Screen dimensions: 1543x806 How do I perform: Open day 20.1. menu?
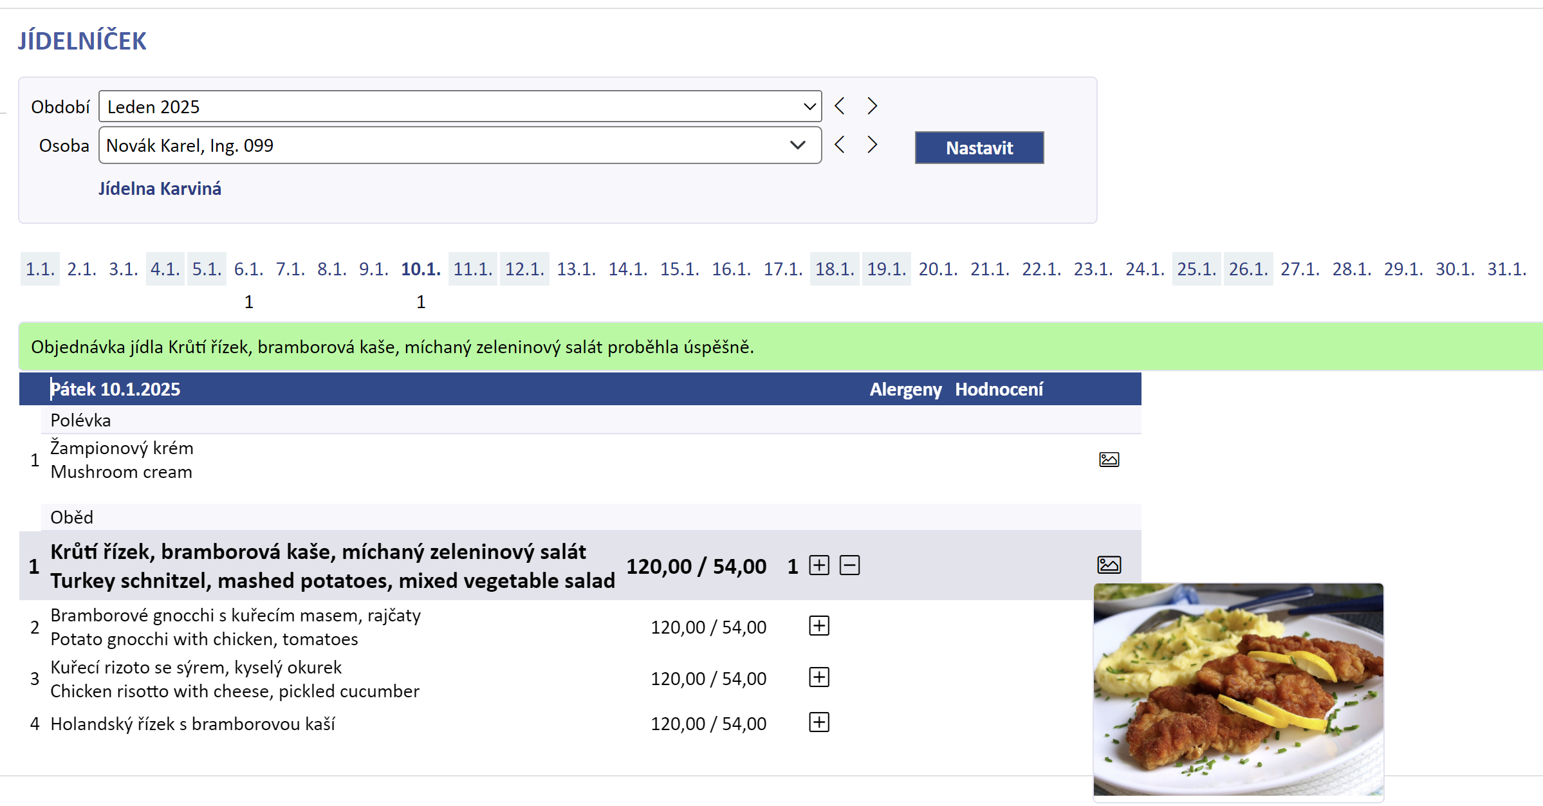tap(938, 269)
